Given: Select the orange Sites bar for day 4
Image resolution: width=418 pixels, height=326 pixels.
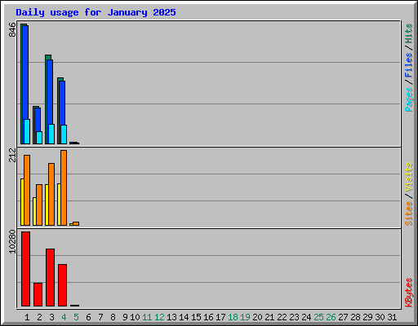Looking at the screenshot, I should click(x=64, y=187).
